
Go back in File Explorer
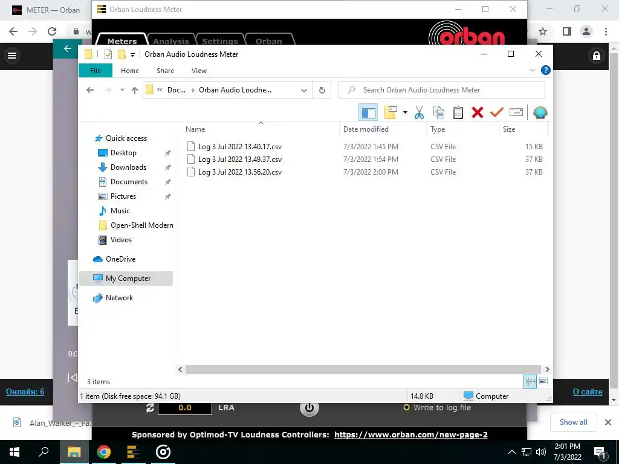click(90, 90)
